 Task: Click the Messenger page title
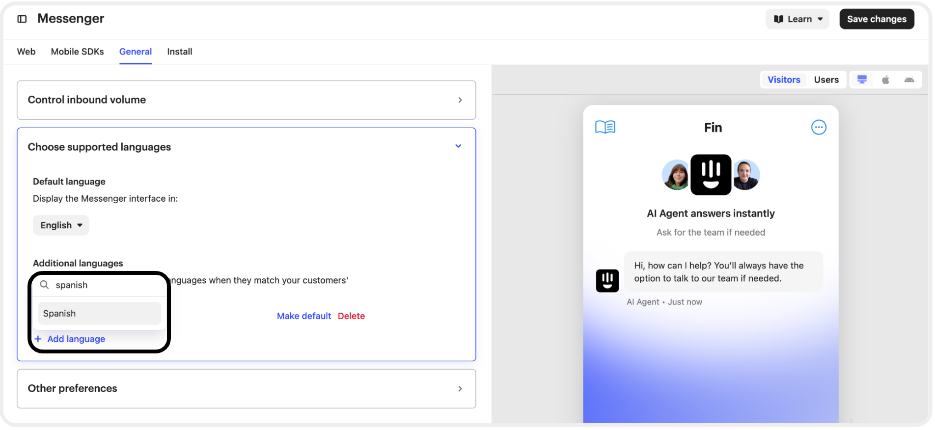[71, 19]
